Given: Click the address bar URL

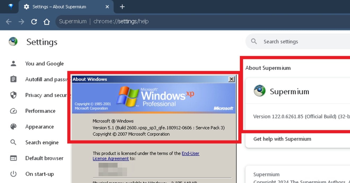Looking at the screenshot, I should point(121,22).
